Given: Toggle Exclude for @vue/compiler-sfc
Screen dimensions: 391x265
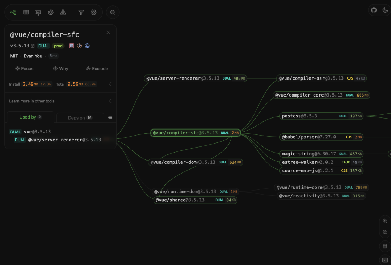Looking at the screenshot, I should click(97, 68).
